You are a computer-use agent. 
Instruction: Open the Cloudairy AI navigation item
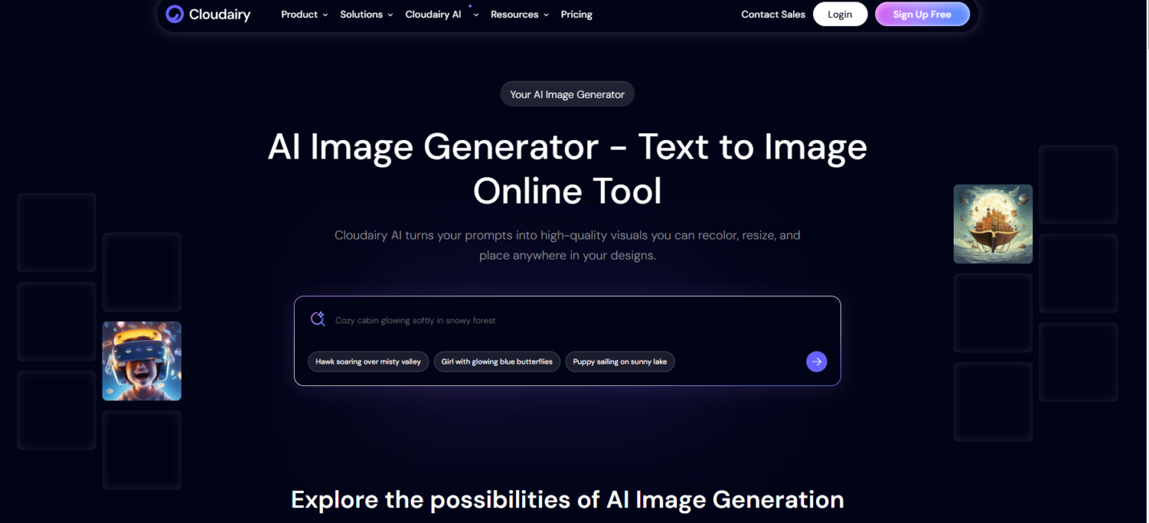coord(432,13)
